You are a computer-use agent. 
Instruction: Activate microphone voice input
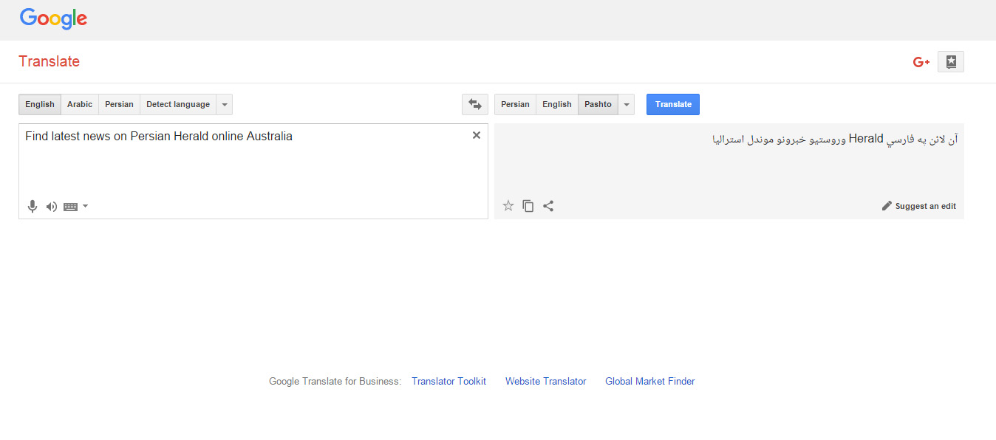click(33, 207)
